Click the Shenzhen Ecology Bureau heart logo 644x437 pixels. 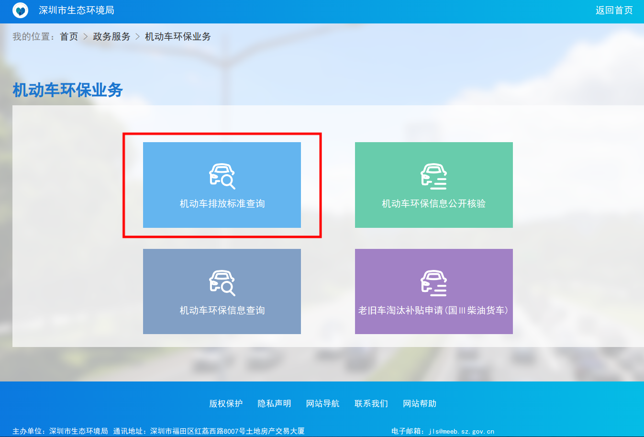tap(21, 10)
